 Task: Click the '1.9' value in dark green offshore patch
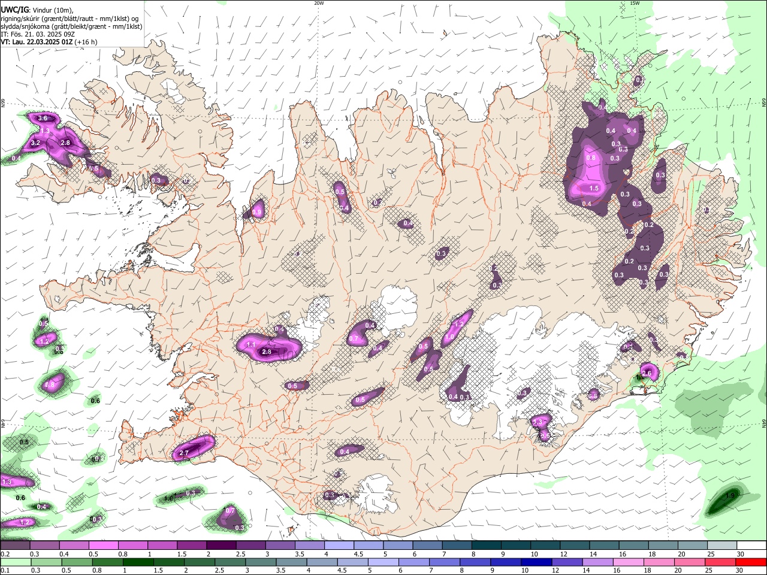pyautogui.click(x=730, y=496)
